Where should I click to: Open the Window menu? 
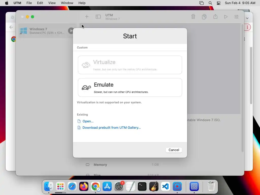(67, 3)
